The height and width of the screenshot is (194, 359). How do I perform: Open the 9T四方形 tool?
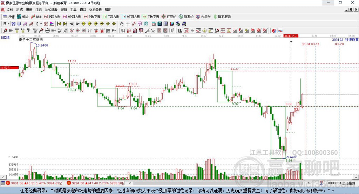tap(131, 17)
